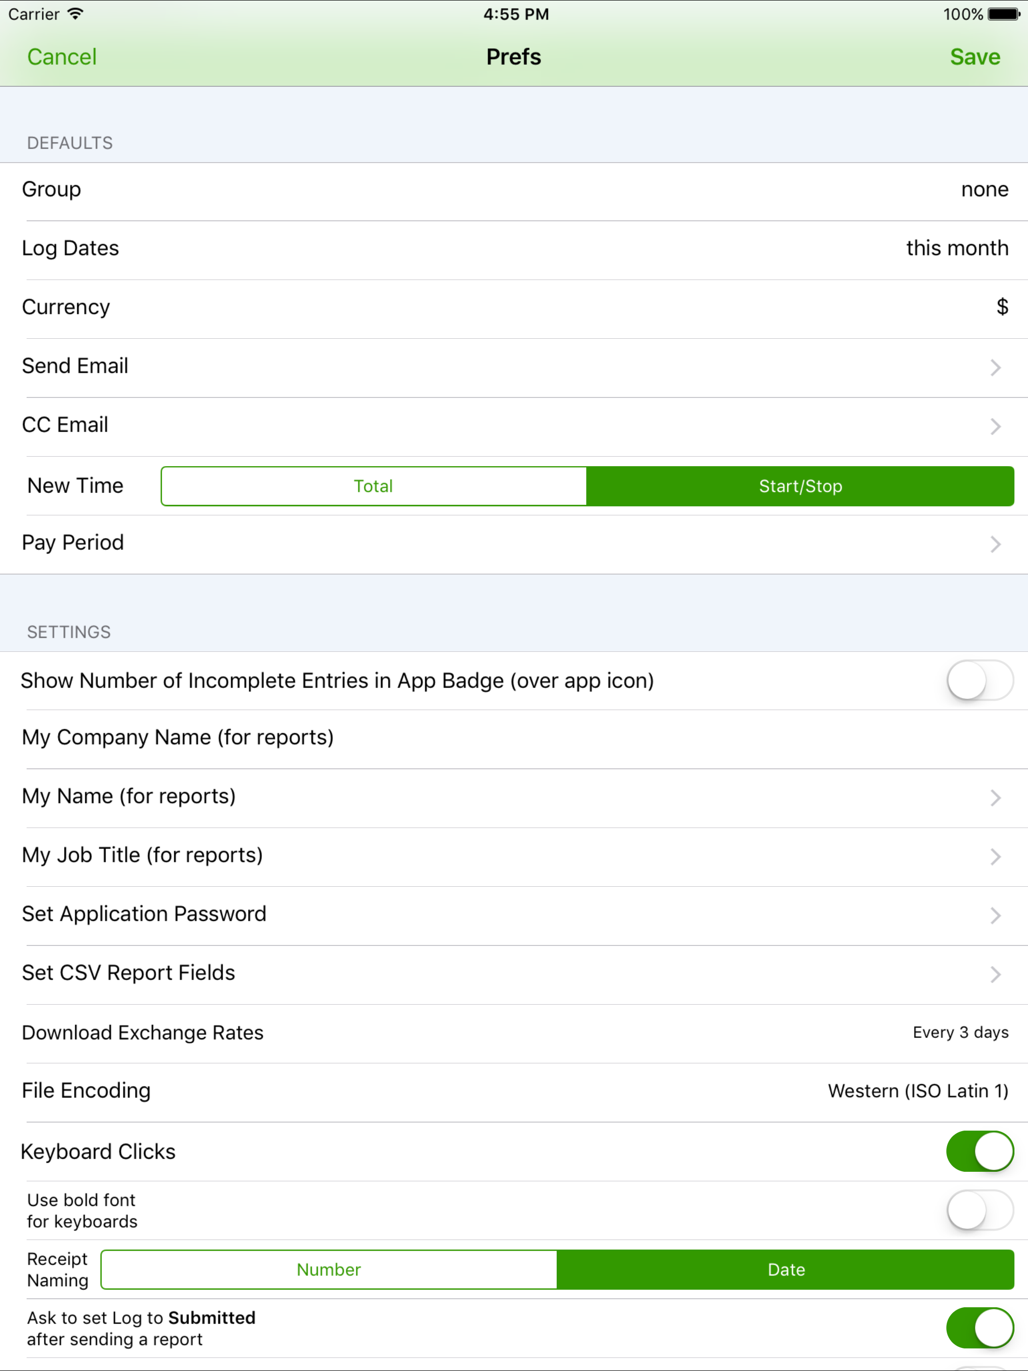Open Send Email chevron arrow
The width and height of the screenshot is (1028, 1371).
[995, 367]
